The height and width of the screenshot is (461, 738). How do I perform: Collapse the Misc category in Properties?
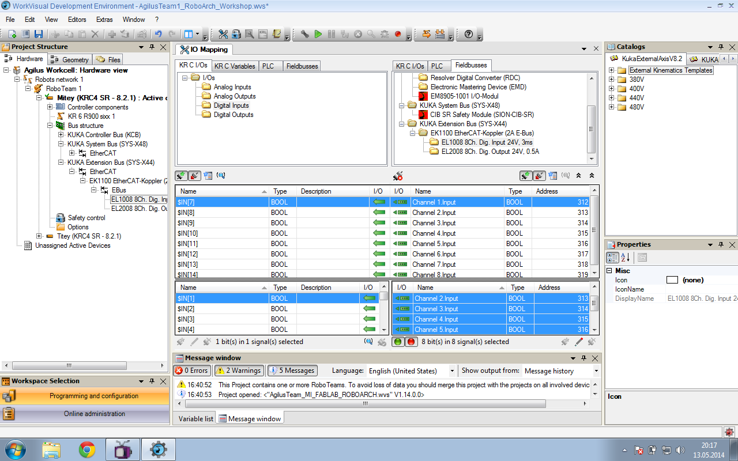point(609,271)
